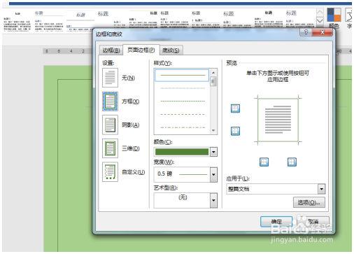
Task: Open the 选项(O)... options button
Action: pyautogui.click(x=309, y=202)
